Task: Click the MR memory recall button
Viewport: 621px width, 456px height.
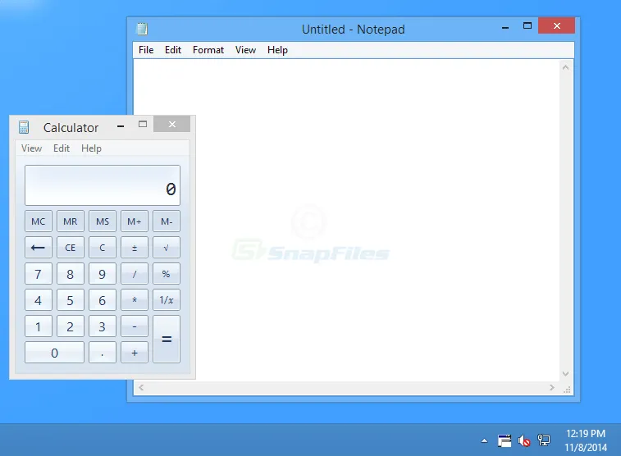Action: [x=71, y=221]
